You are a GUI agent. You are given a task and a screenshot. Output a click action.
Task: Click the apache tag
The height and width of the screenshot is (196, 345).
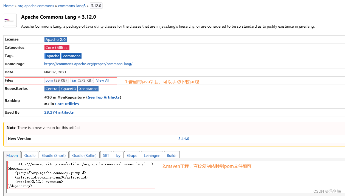(x=52, y=56)
